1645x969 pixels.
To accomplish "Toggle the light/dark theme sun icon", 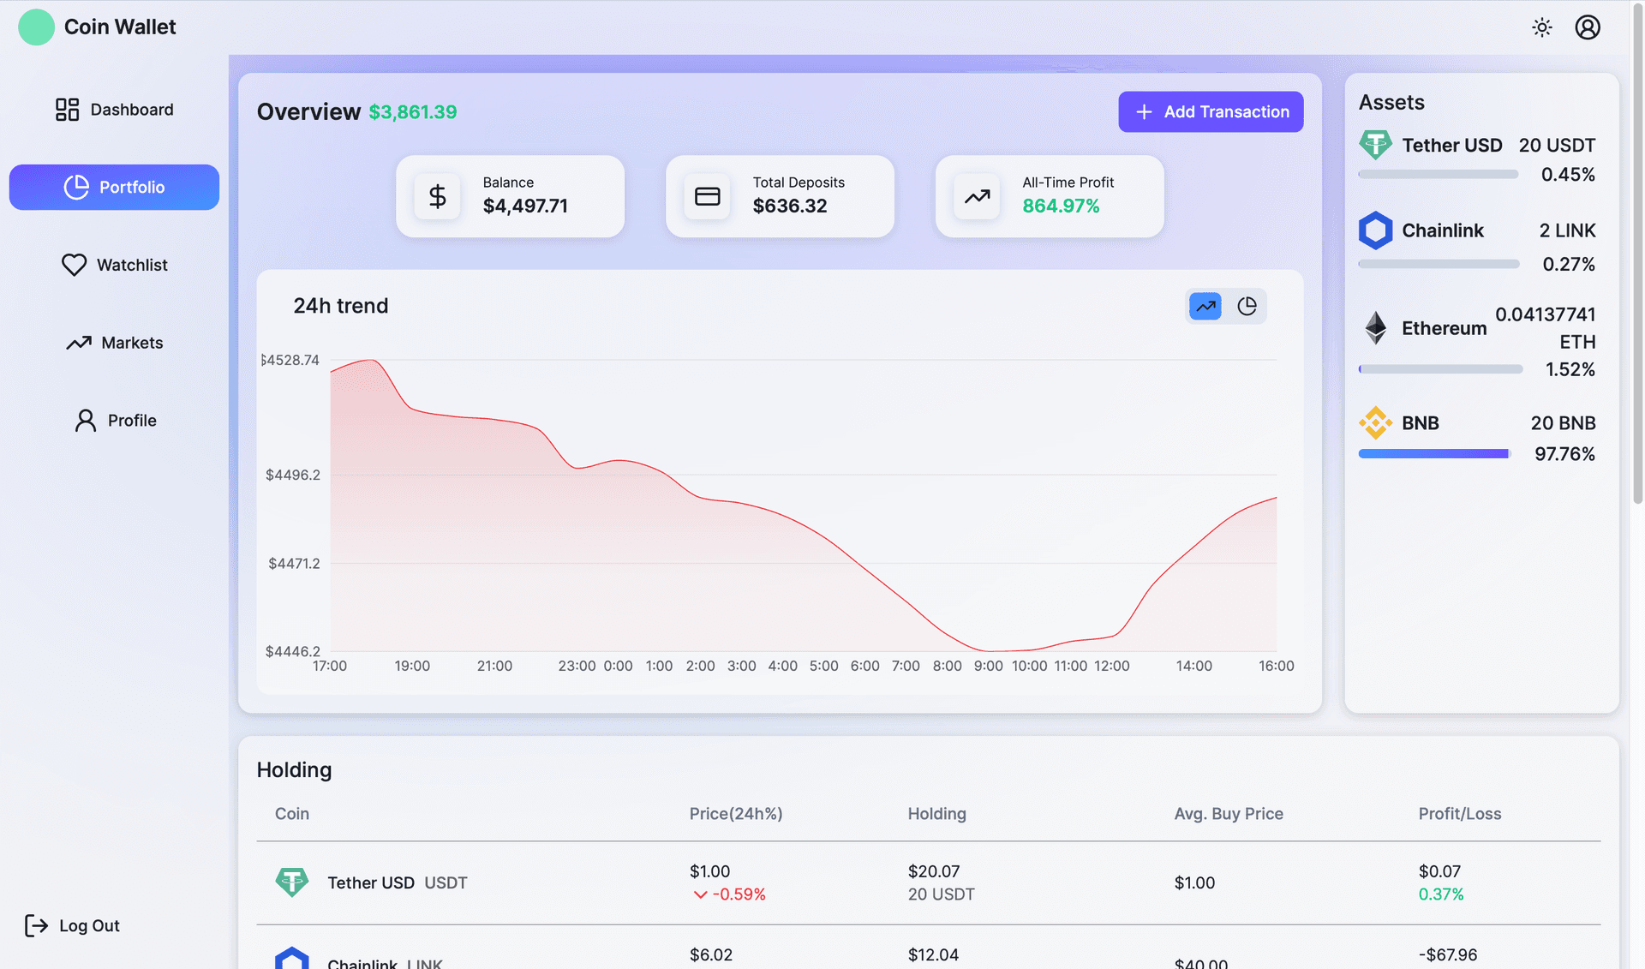I will click(1541, 27).
